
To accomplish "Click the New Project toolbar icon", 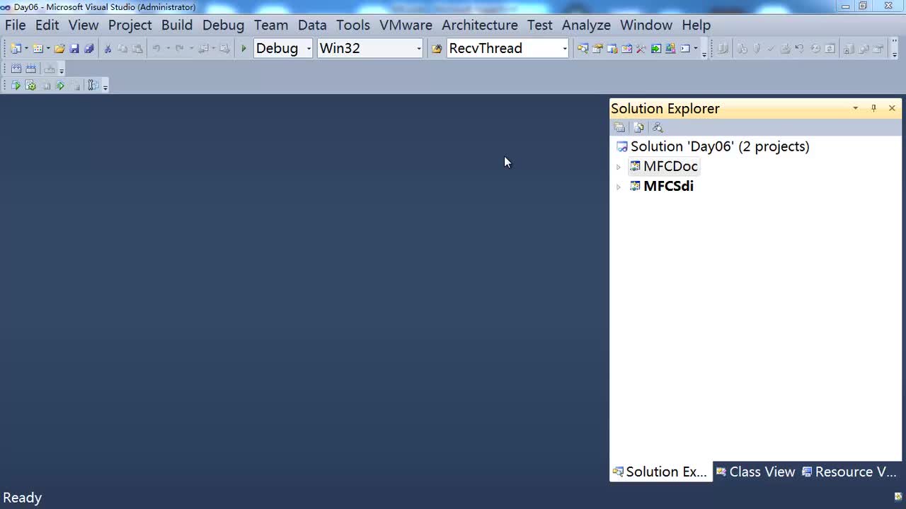I will tap(16, 49).
